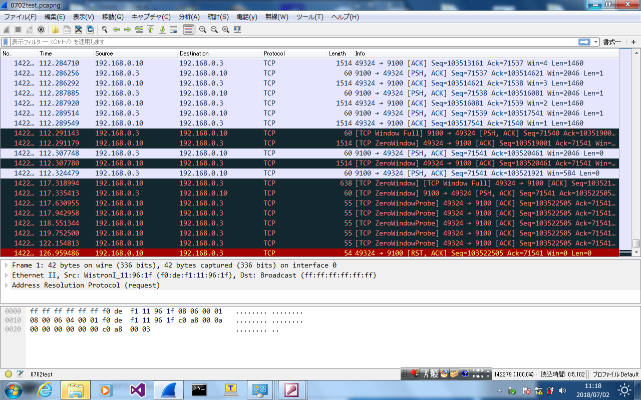
Task: Click the 書式… expression button
Action: (x=612, y=42)
